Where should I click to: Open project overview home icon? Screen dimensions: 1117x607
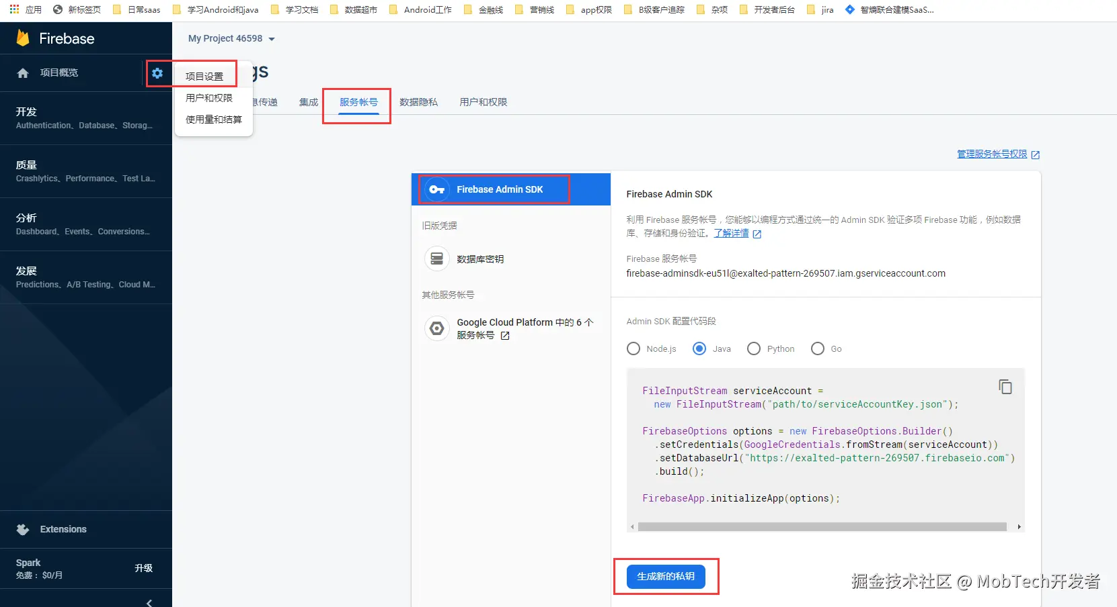pyautogui.click(x=23, y=73)
